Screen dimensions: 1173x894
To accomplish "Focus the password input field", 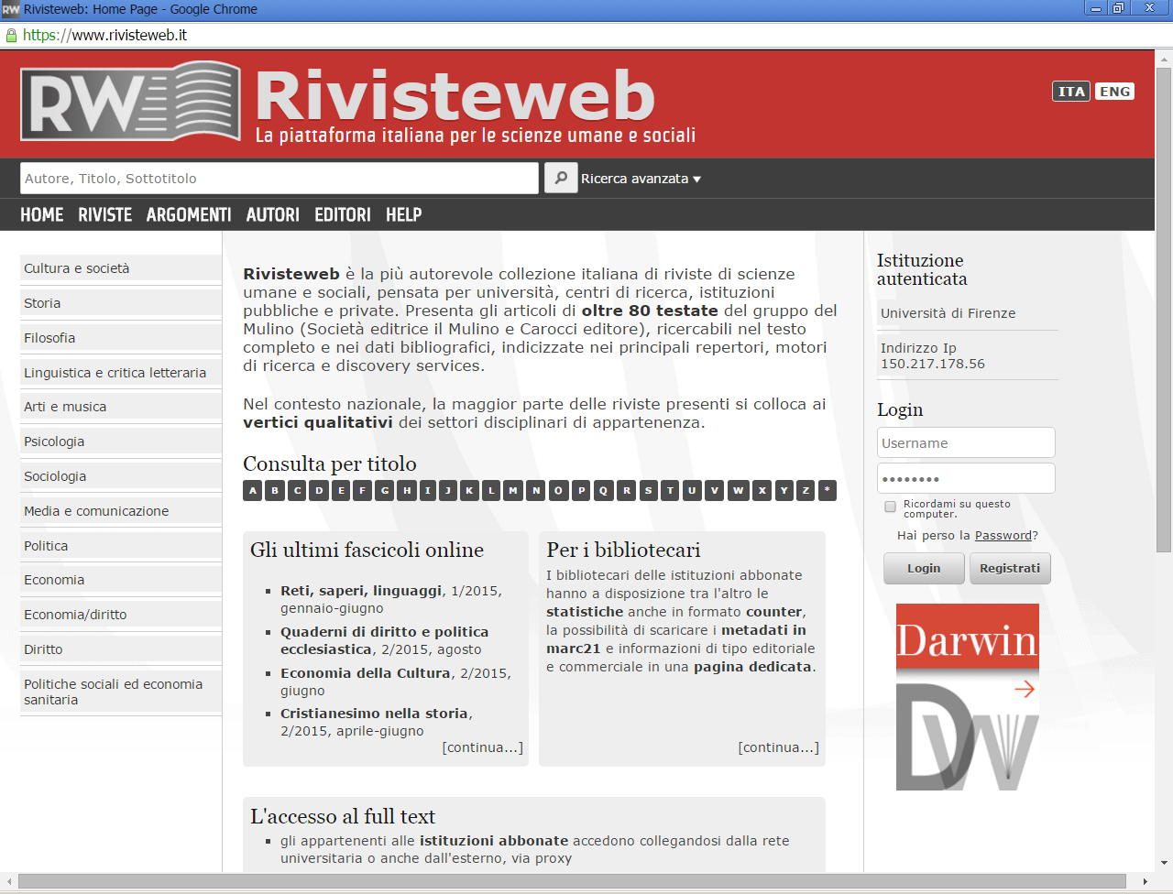I will click(x=966, y=478).
